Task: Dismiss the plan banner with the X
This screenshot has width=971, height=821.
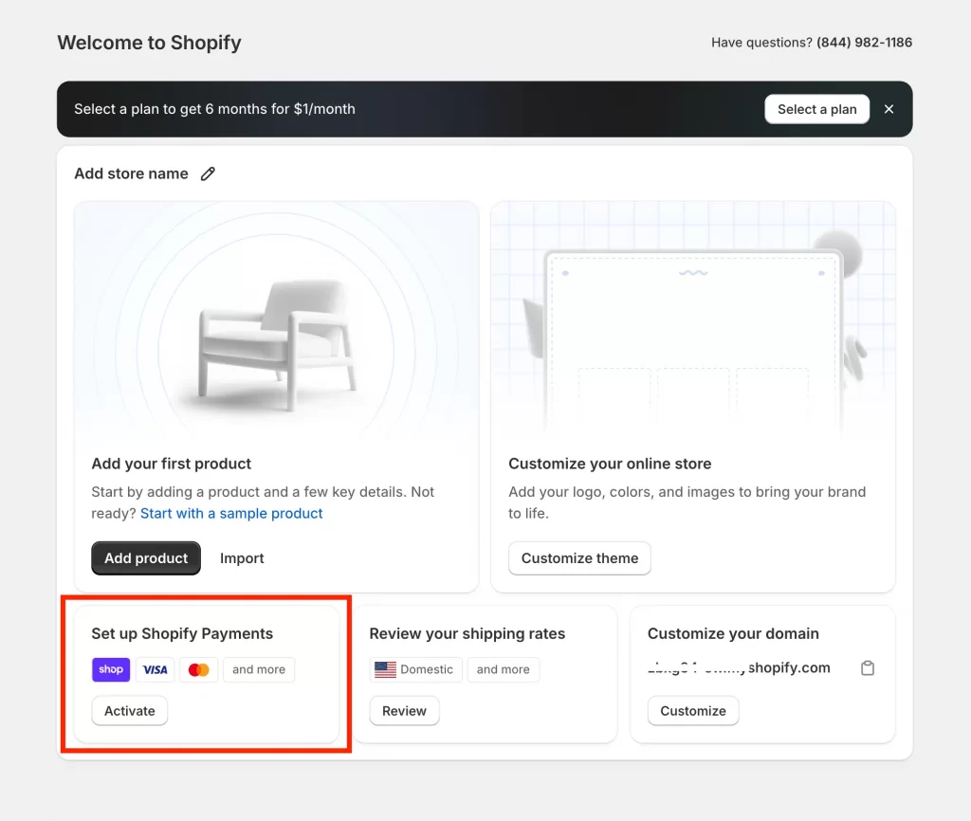Action: tap(889, 109)
